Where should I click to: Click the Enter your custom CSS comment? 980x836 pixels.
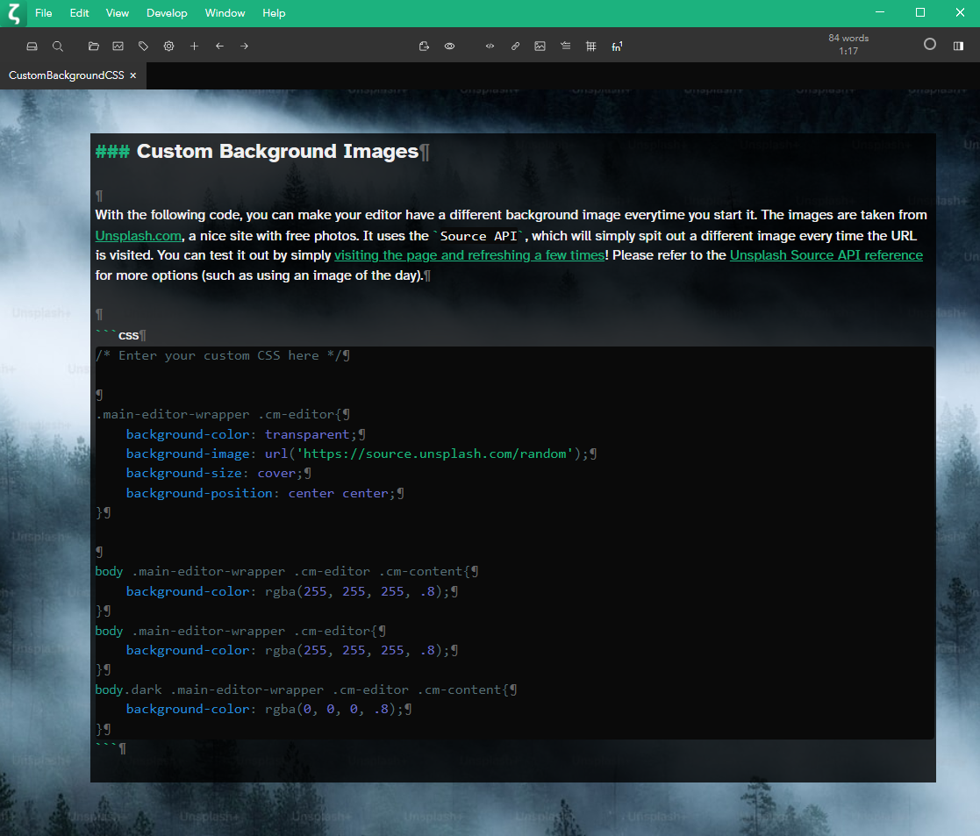coord(218,355)
